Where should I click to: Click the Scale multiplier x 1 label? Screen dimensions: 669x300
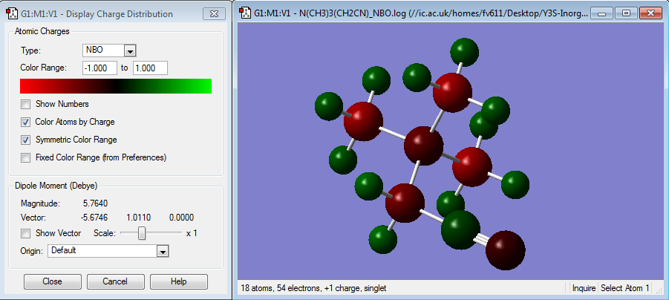tap(192, 233)
